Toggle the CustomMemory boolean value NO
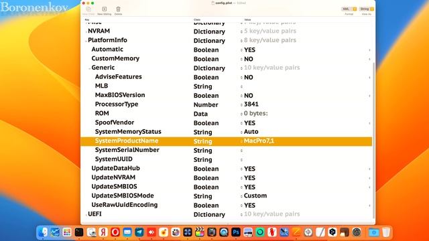The image size is (429, 241). [249, 59]
